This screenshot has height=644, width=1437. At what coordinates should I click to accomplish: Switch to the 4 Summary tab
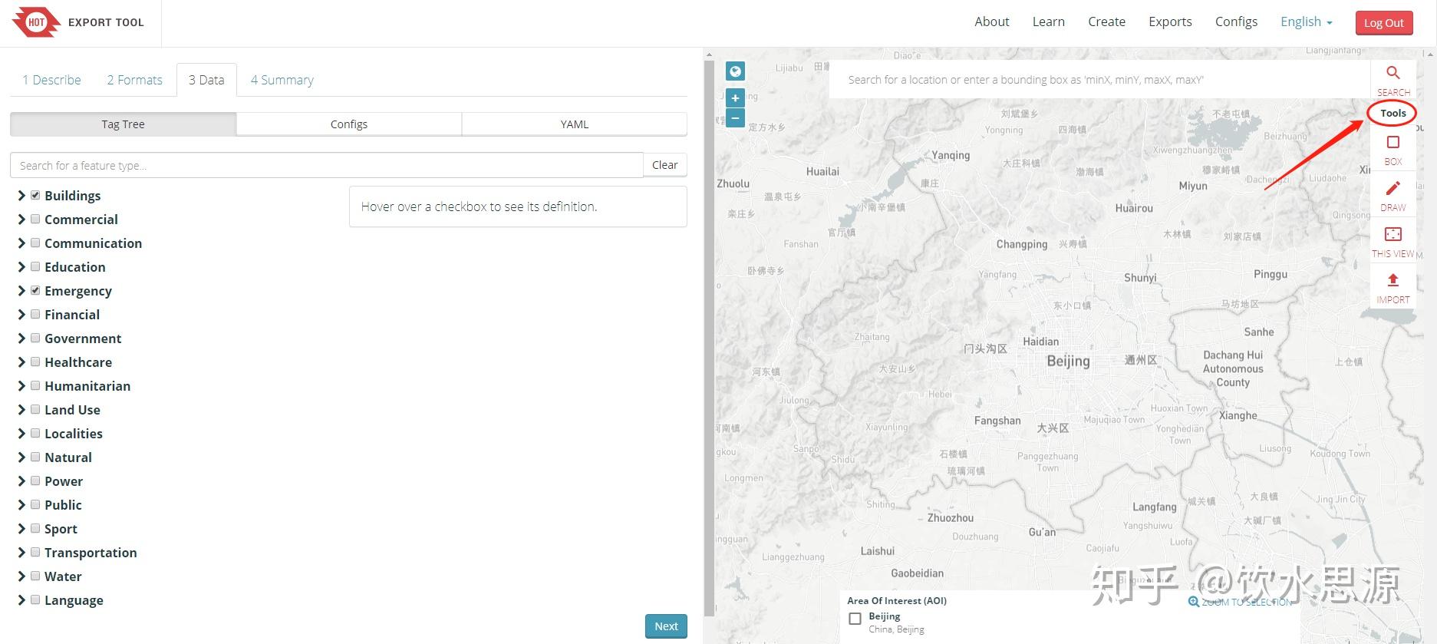282,80
